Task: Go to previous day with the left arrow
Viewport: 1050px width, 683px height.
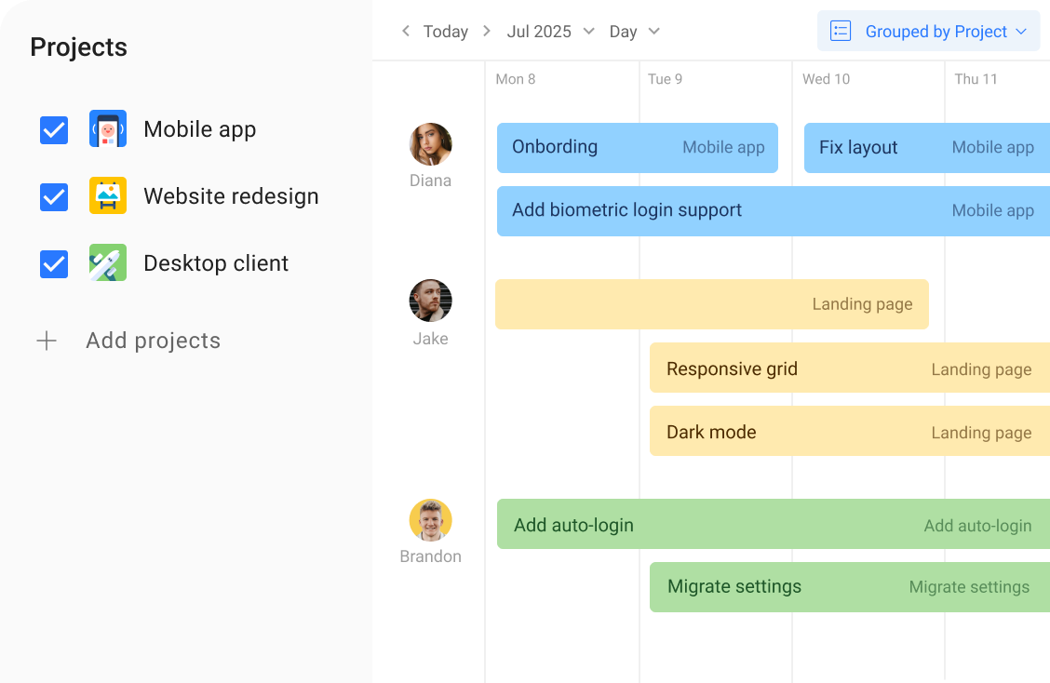Action: click(405, 31)
